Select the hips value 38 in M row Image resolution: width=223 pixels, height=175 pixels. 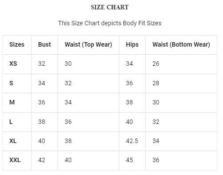[x=129, y=102]
